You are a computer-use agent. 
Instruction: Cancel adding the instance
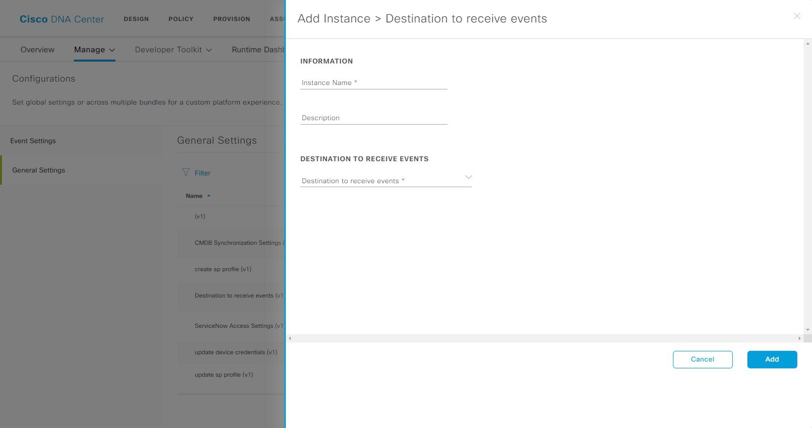(702, 359)
